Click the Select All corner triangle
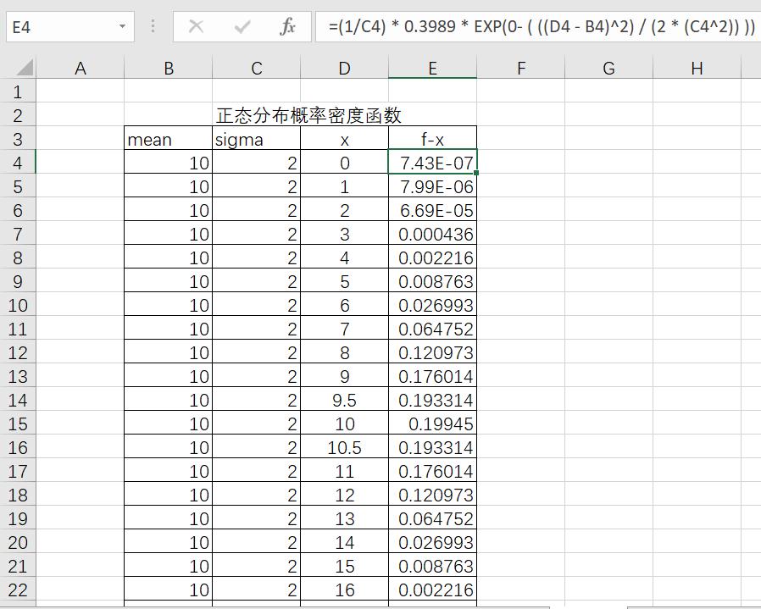Image resolution: width=761 pixels, height=609 pixels. (25, 68)
